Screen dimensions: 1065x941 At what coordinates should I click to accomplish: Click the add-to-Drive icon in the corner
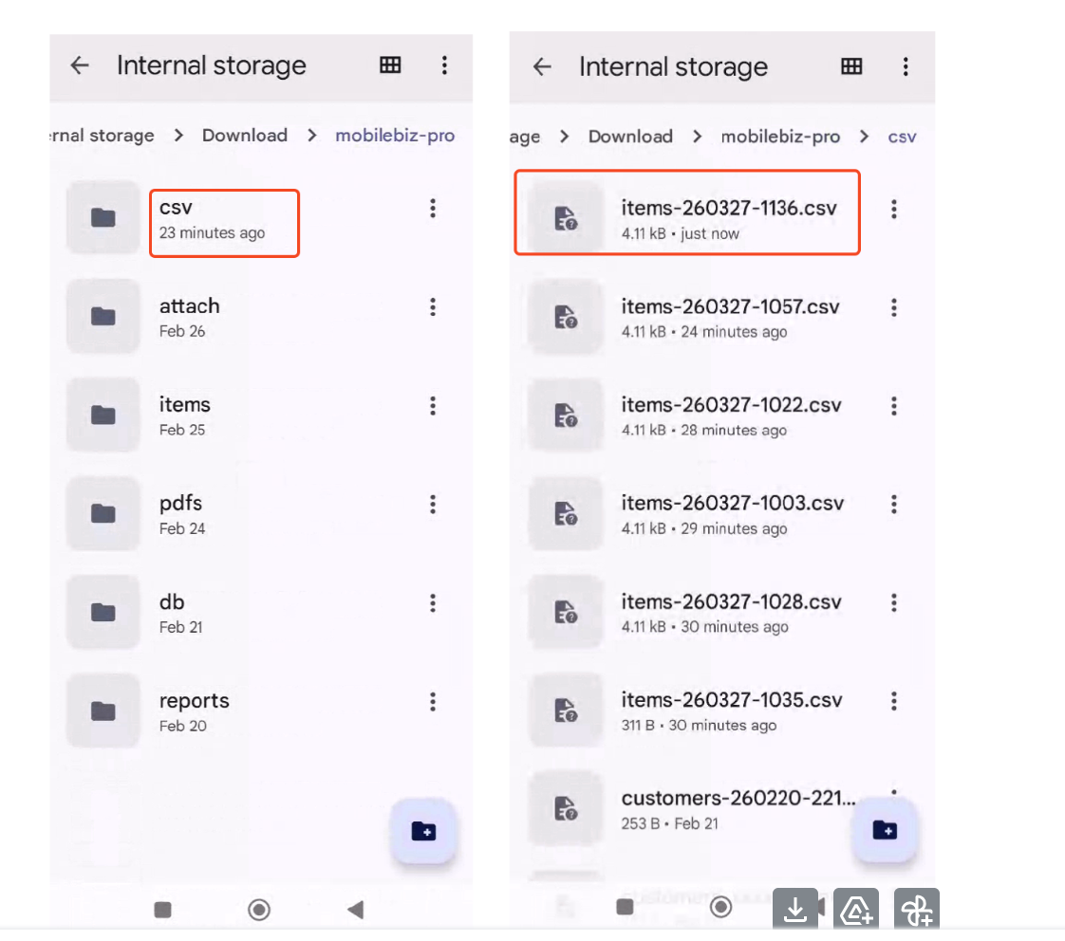pyautogui.click(x=855, y=909)
